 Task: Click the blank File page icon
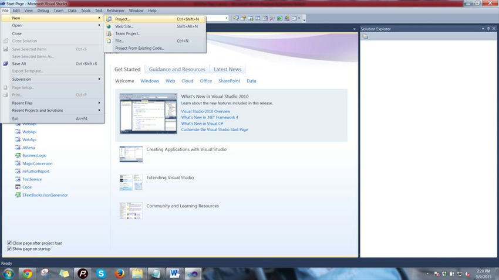click(x=109, y=41)
